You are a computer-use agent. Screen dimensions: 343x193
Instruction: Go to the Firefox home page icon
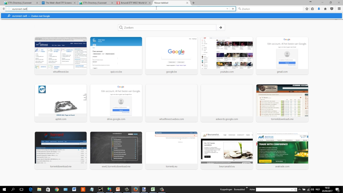325,9
